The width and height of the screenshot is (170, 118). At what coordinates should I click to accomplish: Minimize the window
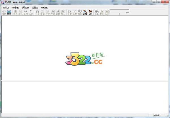click(154, 2)
